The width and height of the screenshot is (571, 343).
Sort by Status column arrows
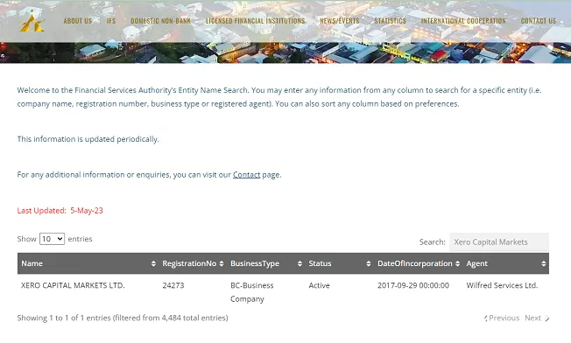click(x=369, y=263)
